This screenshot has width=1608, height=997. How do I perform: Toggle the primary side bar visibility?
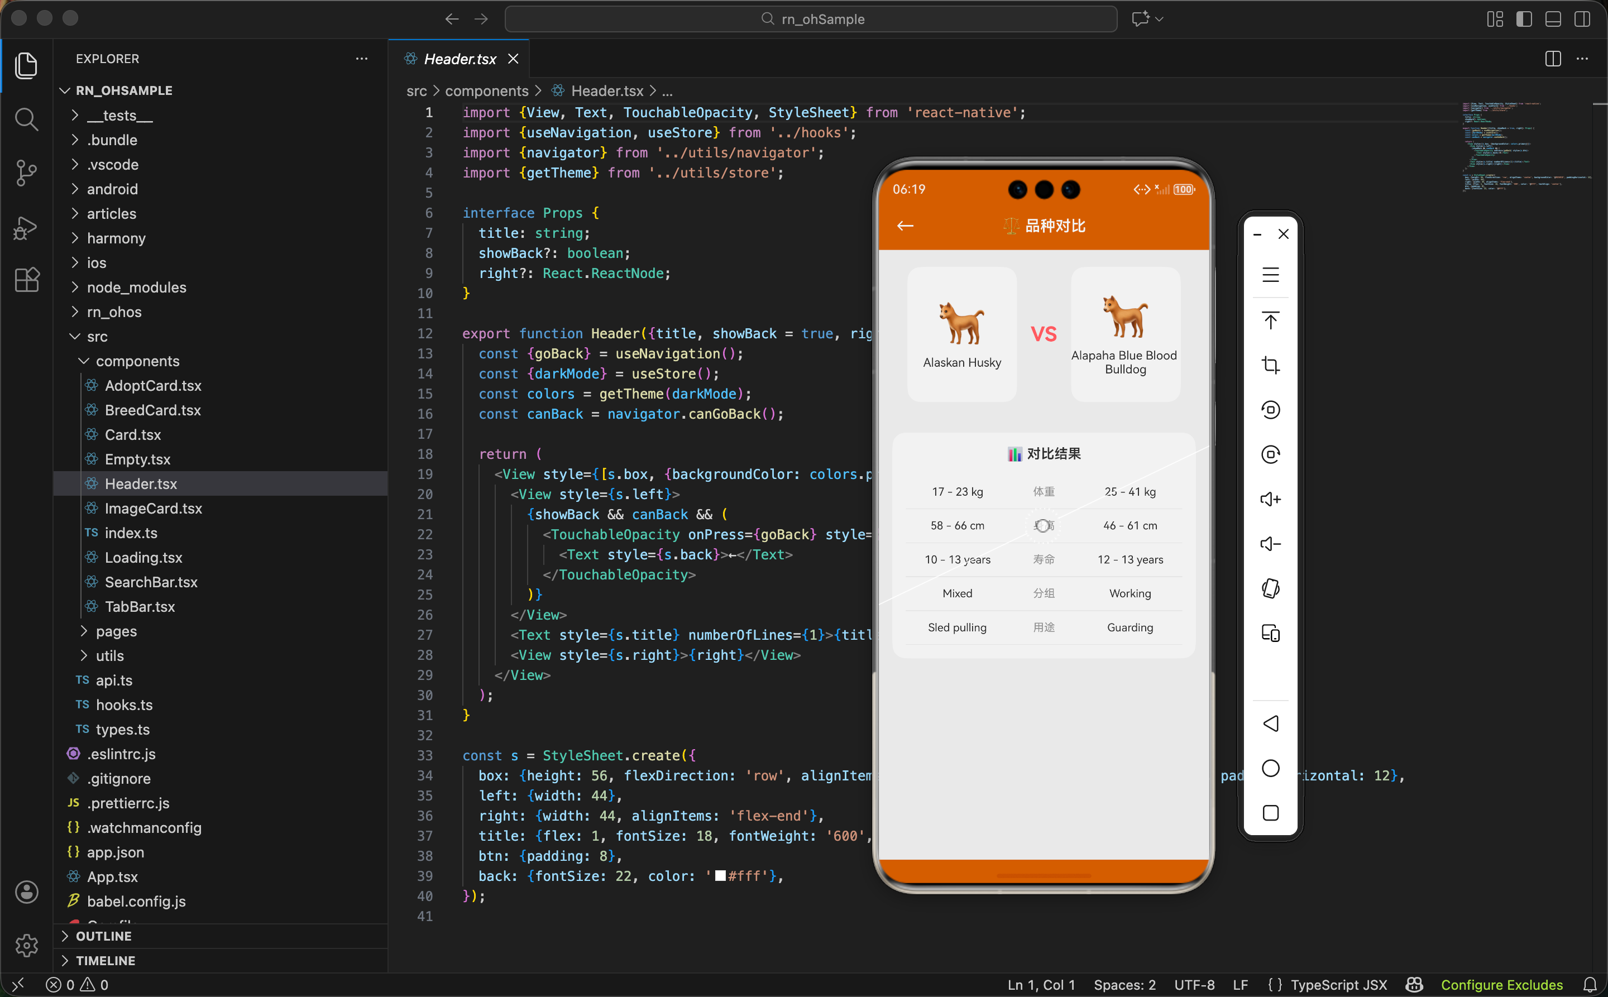point(1524,19)
